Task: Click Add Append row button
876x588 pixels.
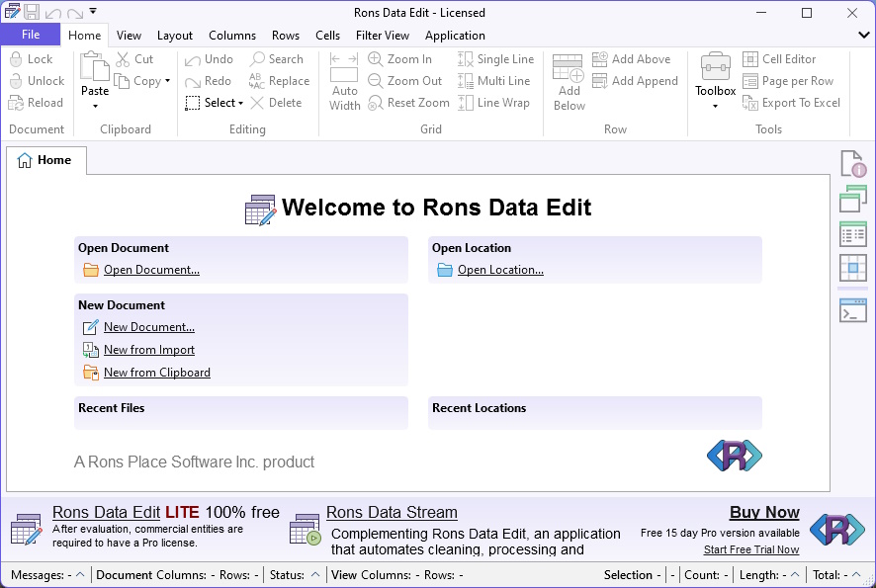Action: pos(635,81)
